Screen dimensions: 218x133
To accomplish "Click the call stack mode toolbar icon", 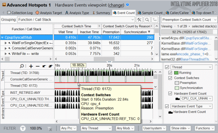I will [154, 20].
